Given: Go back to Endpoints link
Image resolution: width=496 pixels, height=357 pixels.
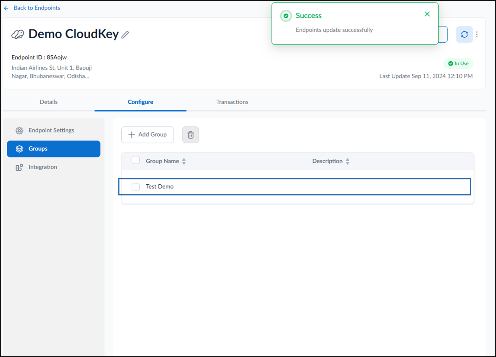Looking at the screenshot, I should [x=37, y=8].
